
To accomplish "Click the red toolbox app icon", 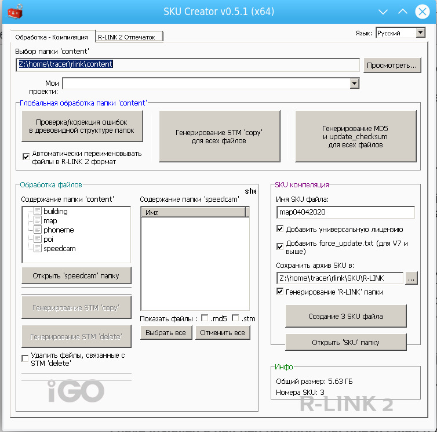I will [x=14, y=12].
